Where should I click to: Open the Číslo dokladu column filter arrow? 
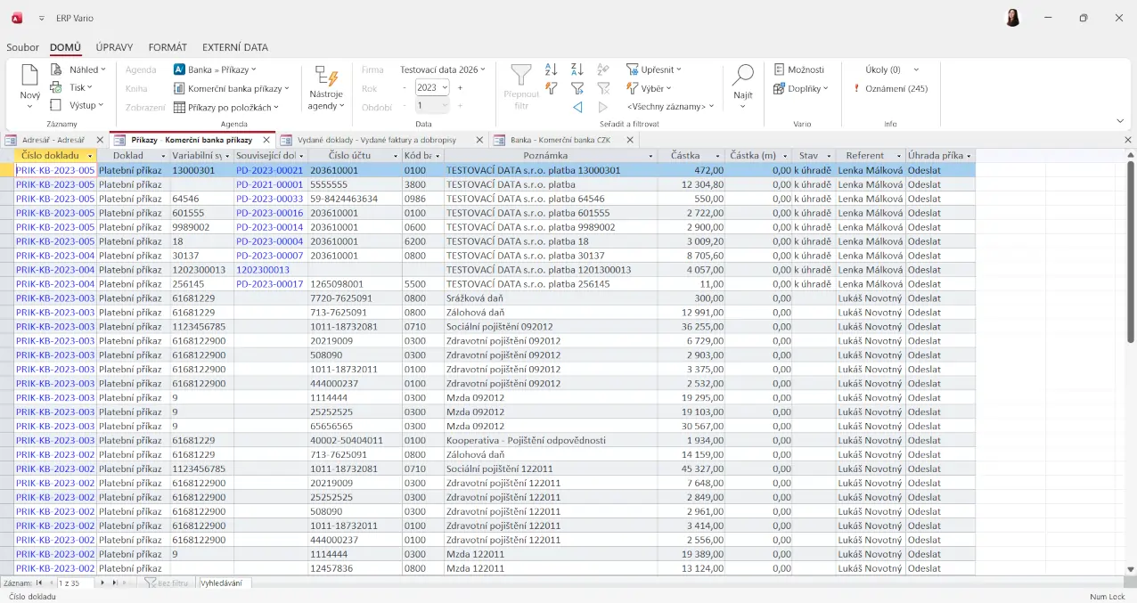(x=90, y=156)
